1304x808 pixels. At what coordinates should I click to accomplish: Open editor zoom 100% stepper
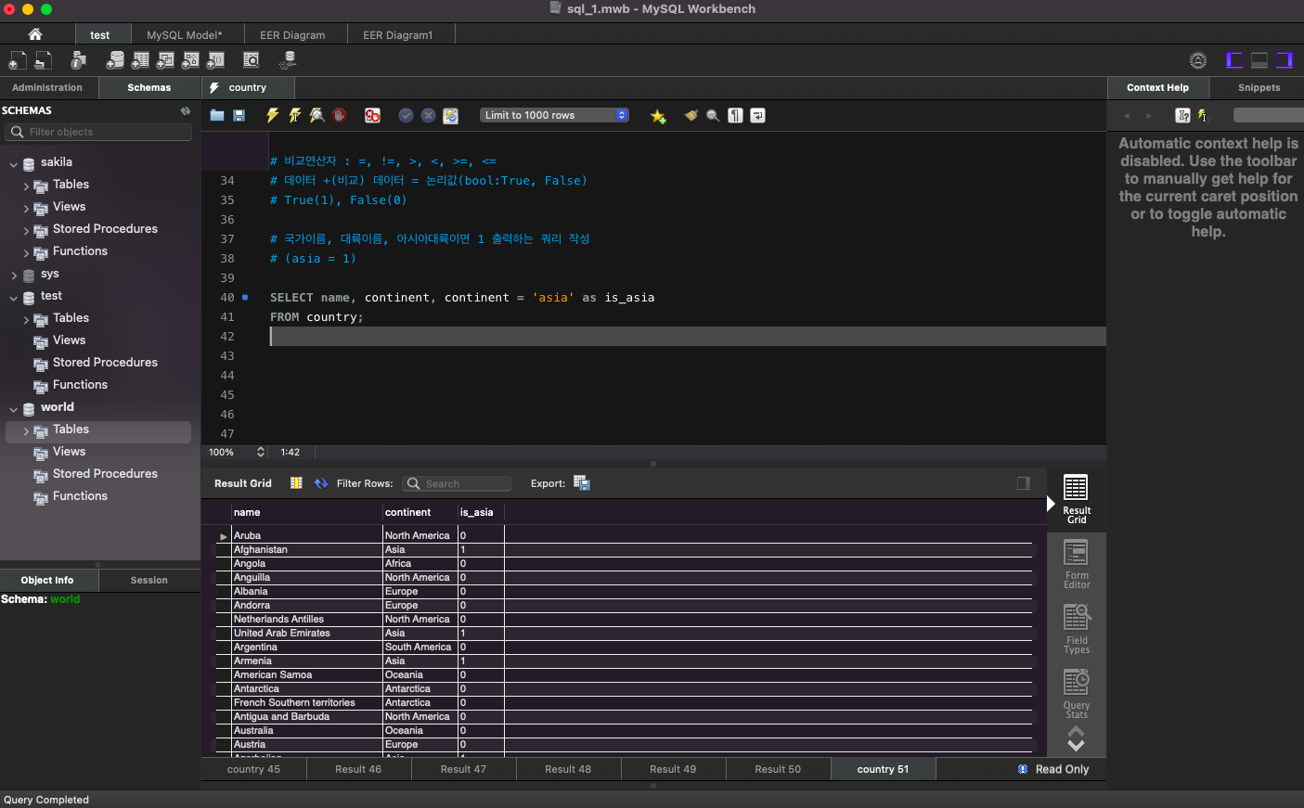pos(261,452)
